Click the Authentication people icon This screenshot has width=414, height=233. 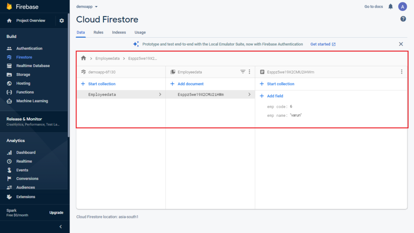click(9, 49)
